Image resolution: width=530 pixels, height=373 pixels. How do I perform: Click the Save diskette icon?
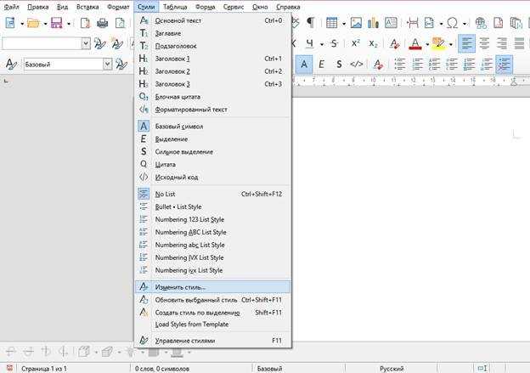coord(56,23)
